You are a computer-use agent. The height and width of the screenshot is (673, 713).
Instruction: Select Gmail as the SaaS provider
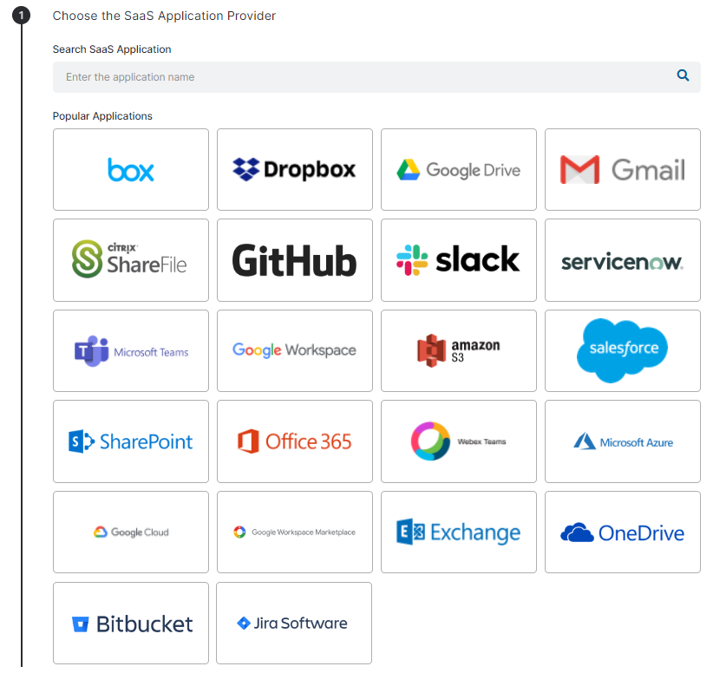(x=622, y=169)
